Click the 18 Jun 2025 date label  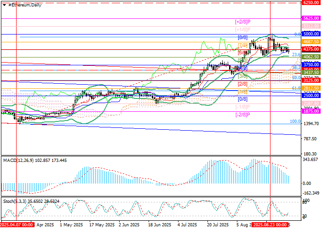point(160,224)
